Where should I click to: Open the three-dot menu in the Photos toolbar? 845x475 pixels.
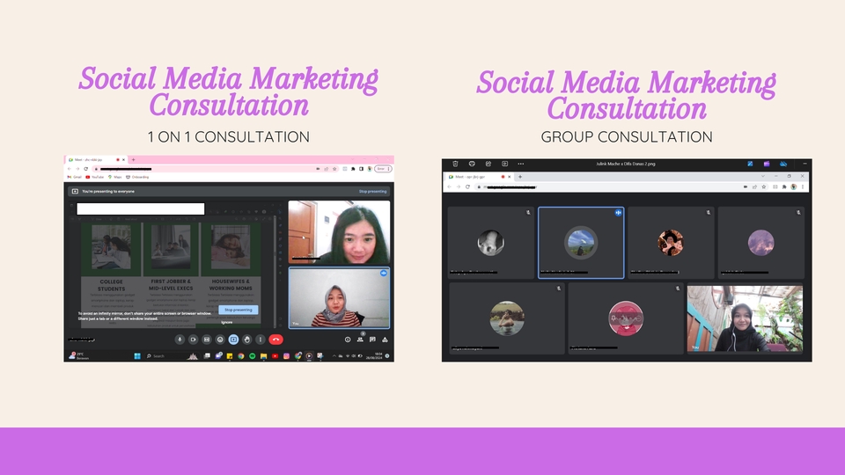tap(520, 164)
